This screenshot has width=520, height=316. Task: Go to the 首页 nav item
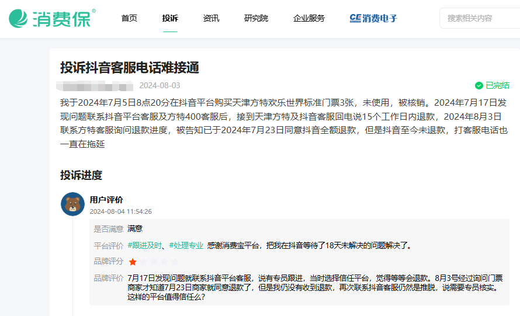[x=129, y=18]
